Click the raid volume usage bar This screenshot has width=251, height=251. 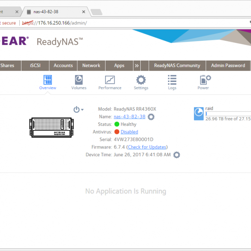[x=228, y=114]
